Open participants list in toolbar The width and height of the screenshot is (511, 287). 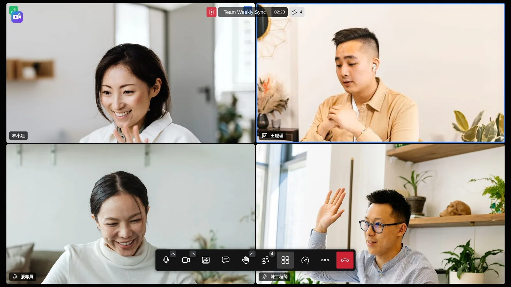click(265, 260)
